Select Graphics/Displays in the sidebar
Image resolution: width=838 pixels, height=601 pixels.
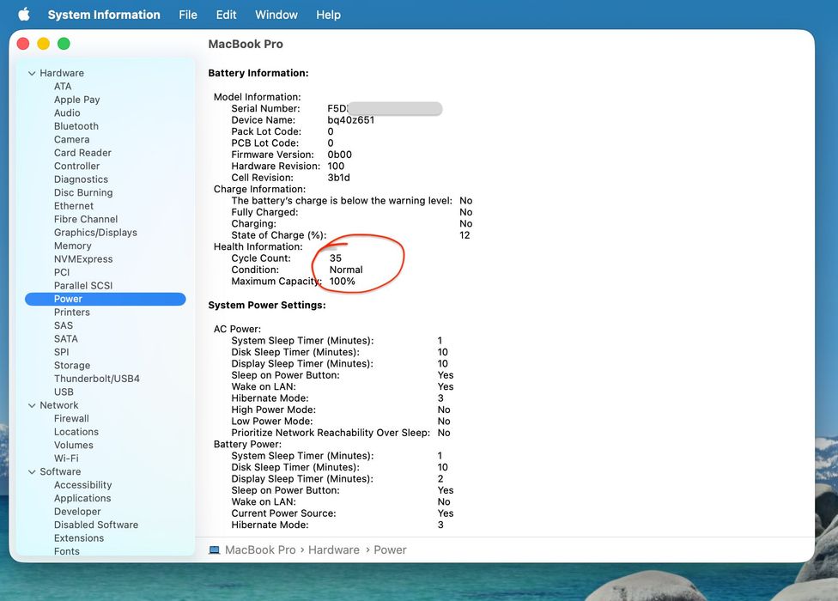tap(95, 233)
